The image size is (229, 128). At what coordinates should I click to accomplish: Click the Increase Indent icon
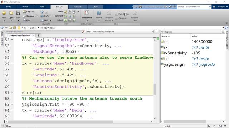(70, 20)
